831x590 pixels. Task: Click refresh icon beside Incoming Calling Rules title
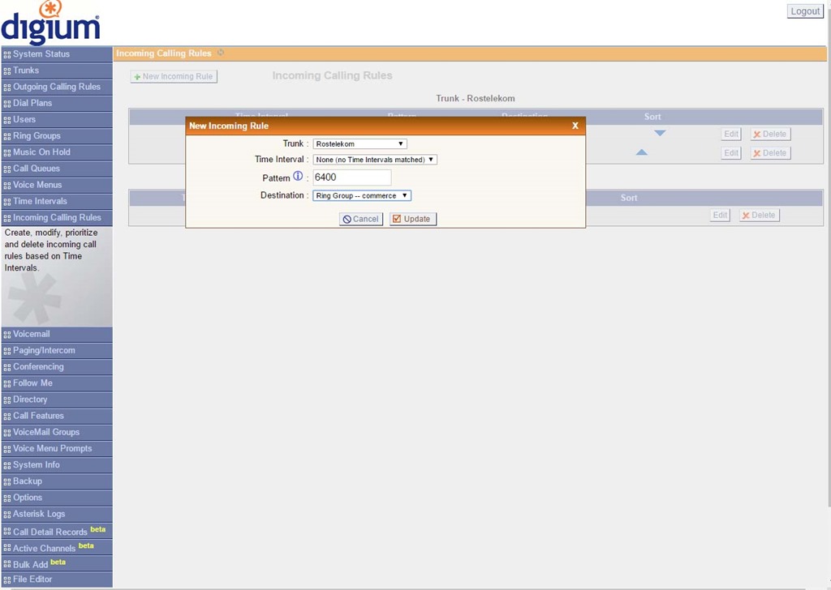[221, 53]
